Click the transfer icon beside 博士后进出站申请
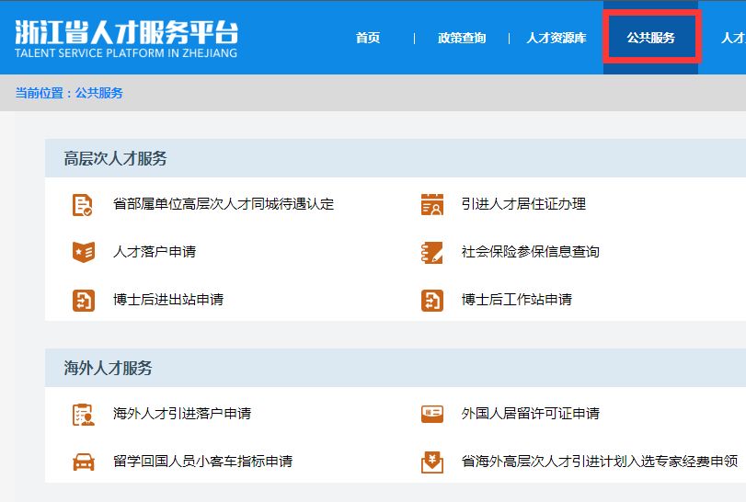Viewport: 746px width, 502px height. [84, 301]
